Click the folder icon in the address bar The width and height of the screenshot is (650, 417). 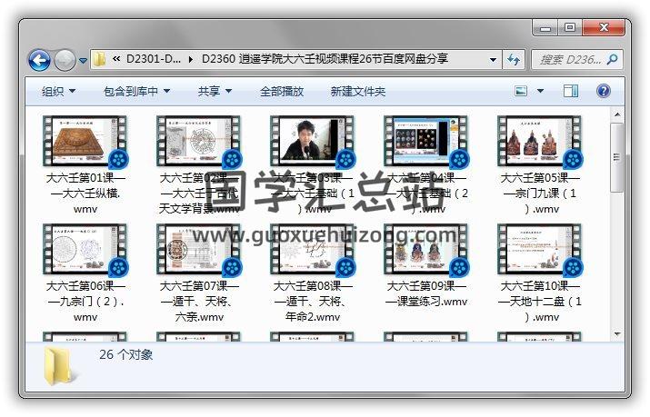tap(99, 59)
